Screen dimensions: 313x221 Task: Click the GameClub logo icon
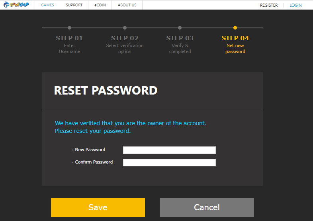[x=17, y=5]
